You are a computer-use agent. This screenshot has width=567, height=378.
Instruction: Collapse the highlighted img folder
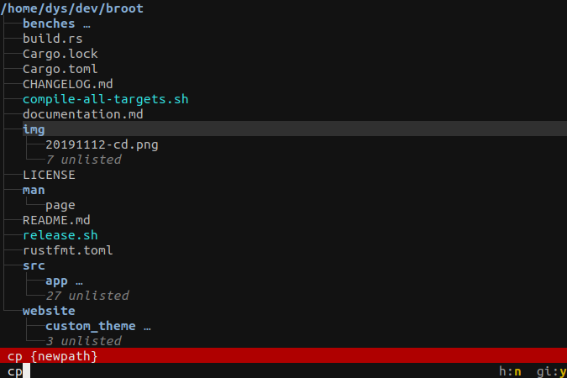tap(34, 129)
